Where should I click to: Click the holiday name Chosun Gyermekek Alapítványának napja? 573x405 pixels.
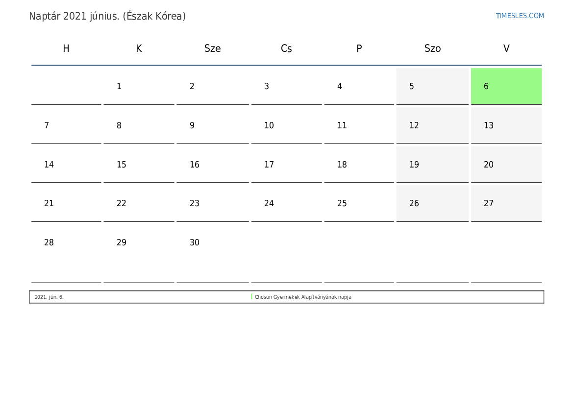[x=303, y=297]
